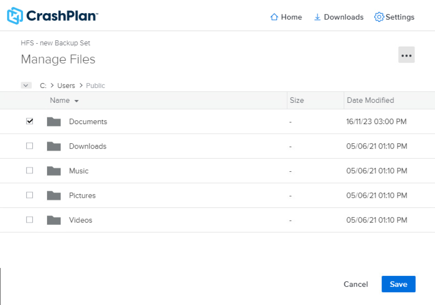This screenshot has height=305, width=435.
Task: Select the Videos checkbox
Action: coord(30,220)
